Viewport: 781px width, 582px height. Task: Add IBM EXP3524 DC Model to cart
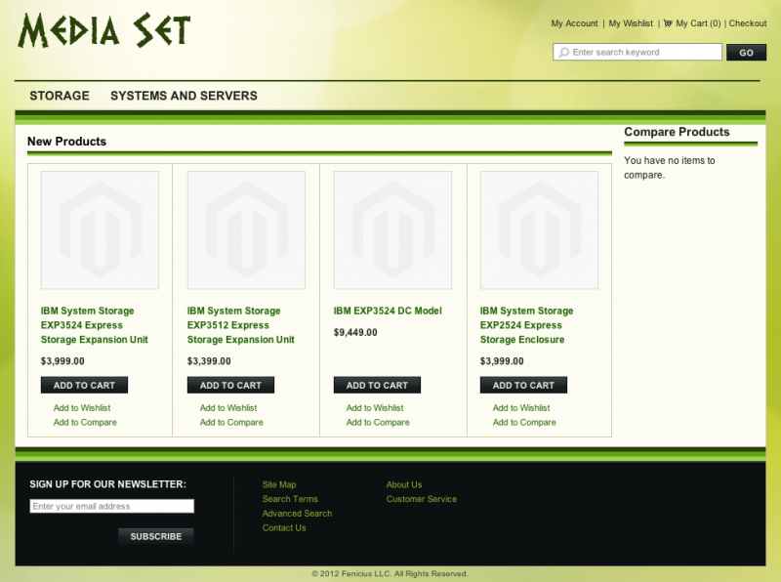click(x=377, y=385)
